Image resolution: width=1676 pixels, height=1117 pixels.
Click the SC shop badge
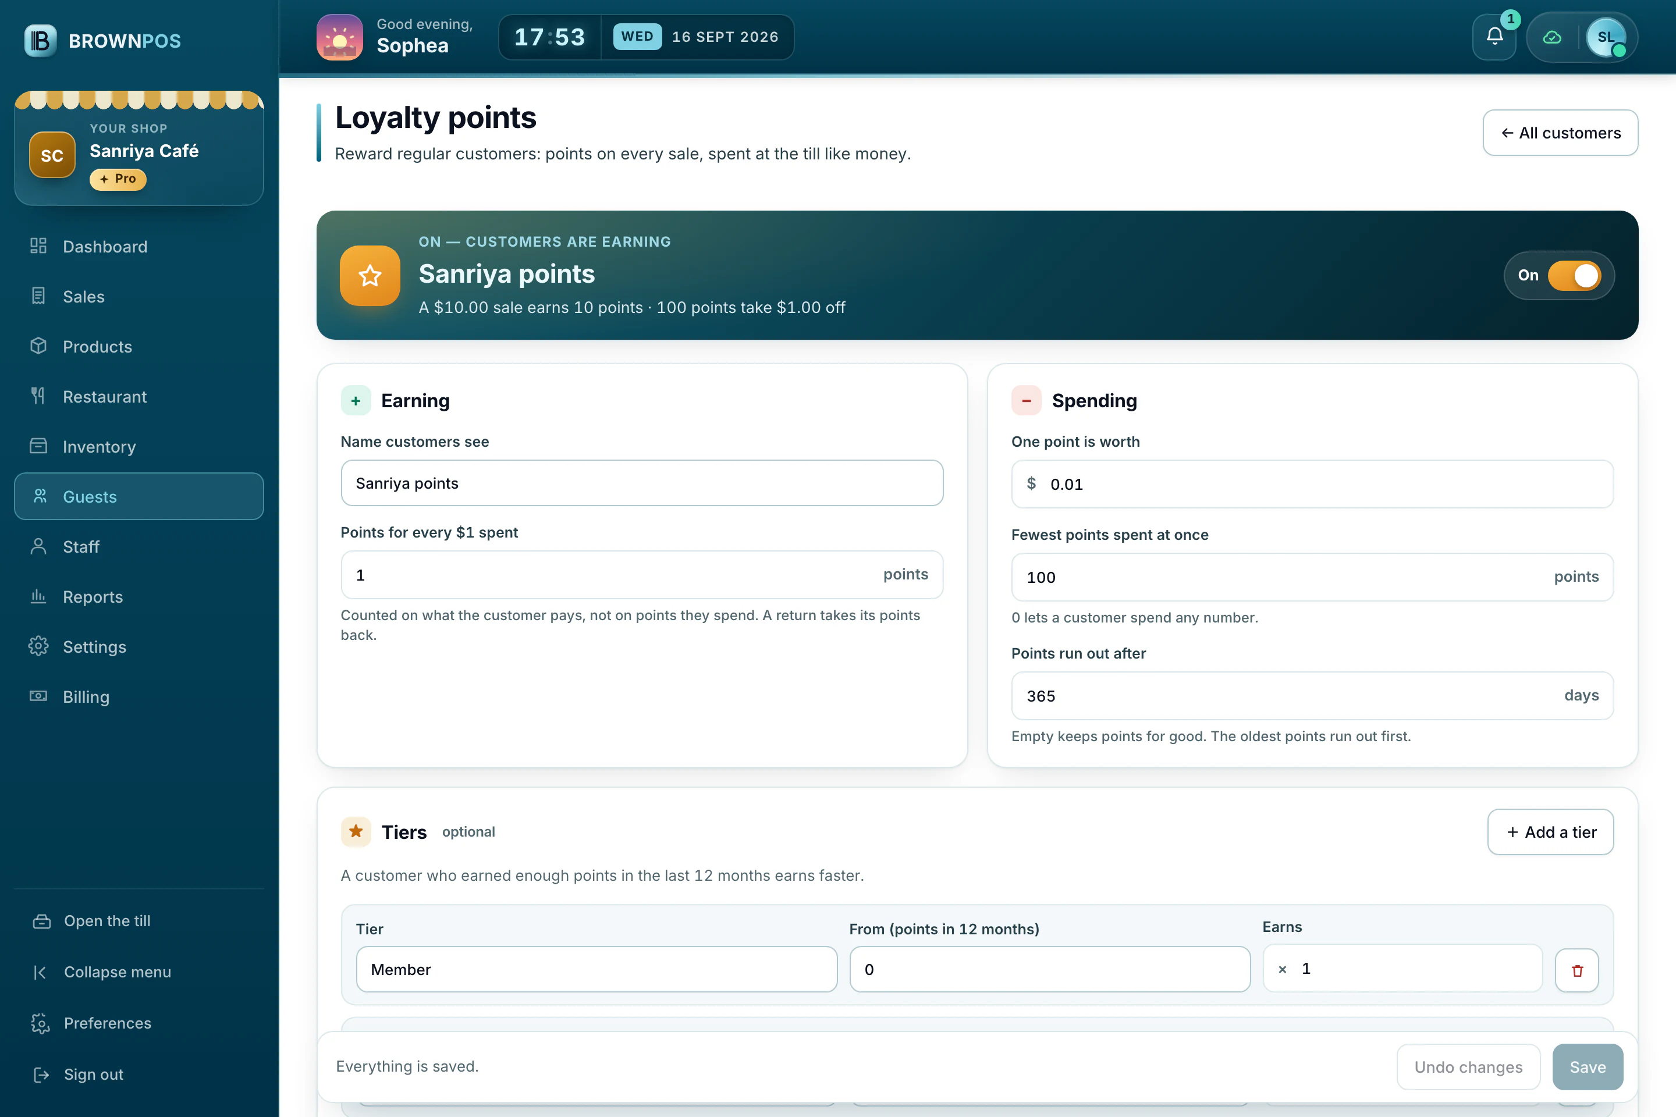[52, 155]
